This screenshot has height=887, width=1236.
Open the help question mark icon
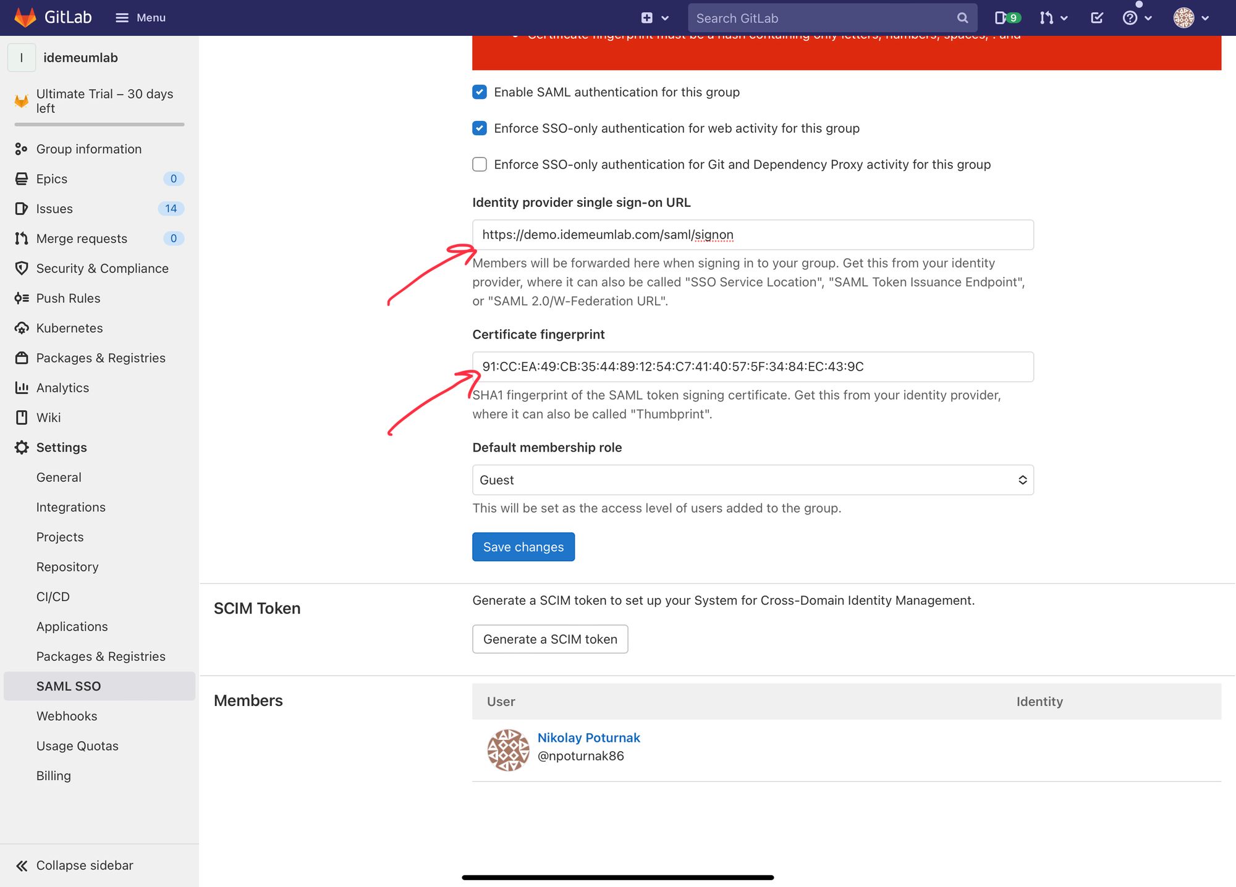pyautogui.click(x=1130, y=18)
